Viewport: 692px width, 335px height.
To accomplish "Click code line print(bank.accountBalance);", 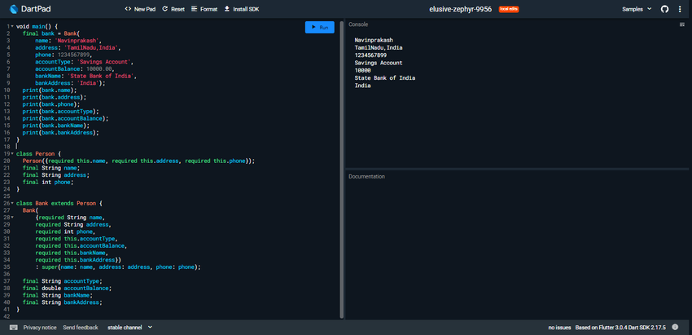I will click(65, 118).
